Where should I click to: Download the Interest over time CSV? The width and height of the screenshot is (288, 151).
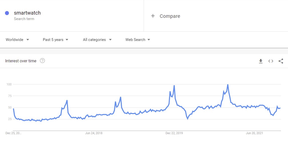261,61
